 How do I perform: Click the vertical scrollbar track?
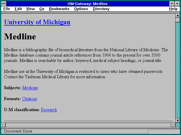(x=178, y=70)
